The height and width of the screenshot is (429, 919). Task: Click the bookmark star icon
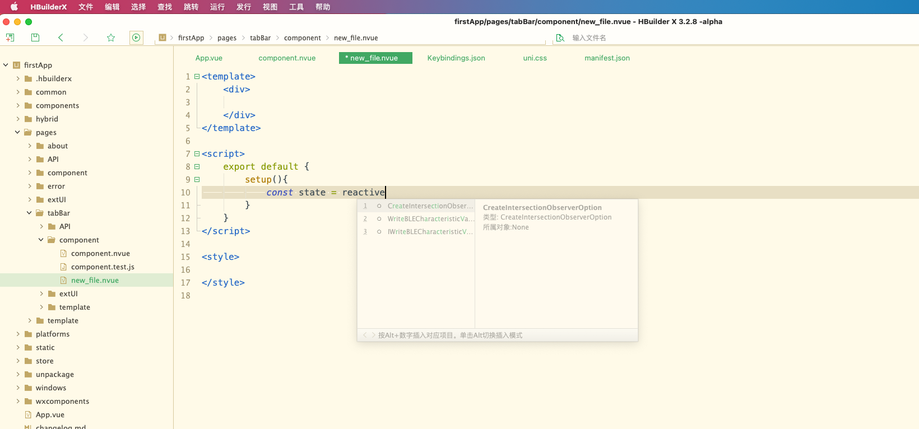111,38
